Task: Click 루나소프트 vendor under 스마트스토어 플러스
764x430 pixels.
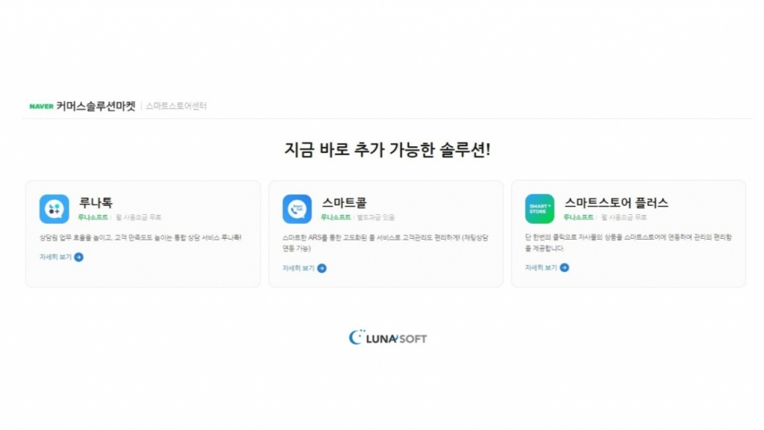Action: [578, 217]
